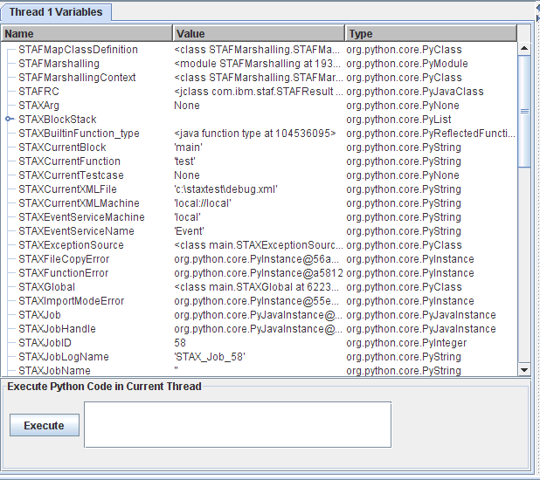
Task: Click the PyList type cell
Action: tap(398, 120)
